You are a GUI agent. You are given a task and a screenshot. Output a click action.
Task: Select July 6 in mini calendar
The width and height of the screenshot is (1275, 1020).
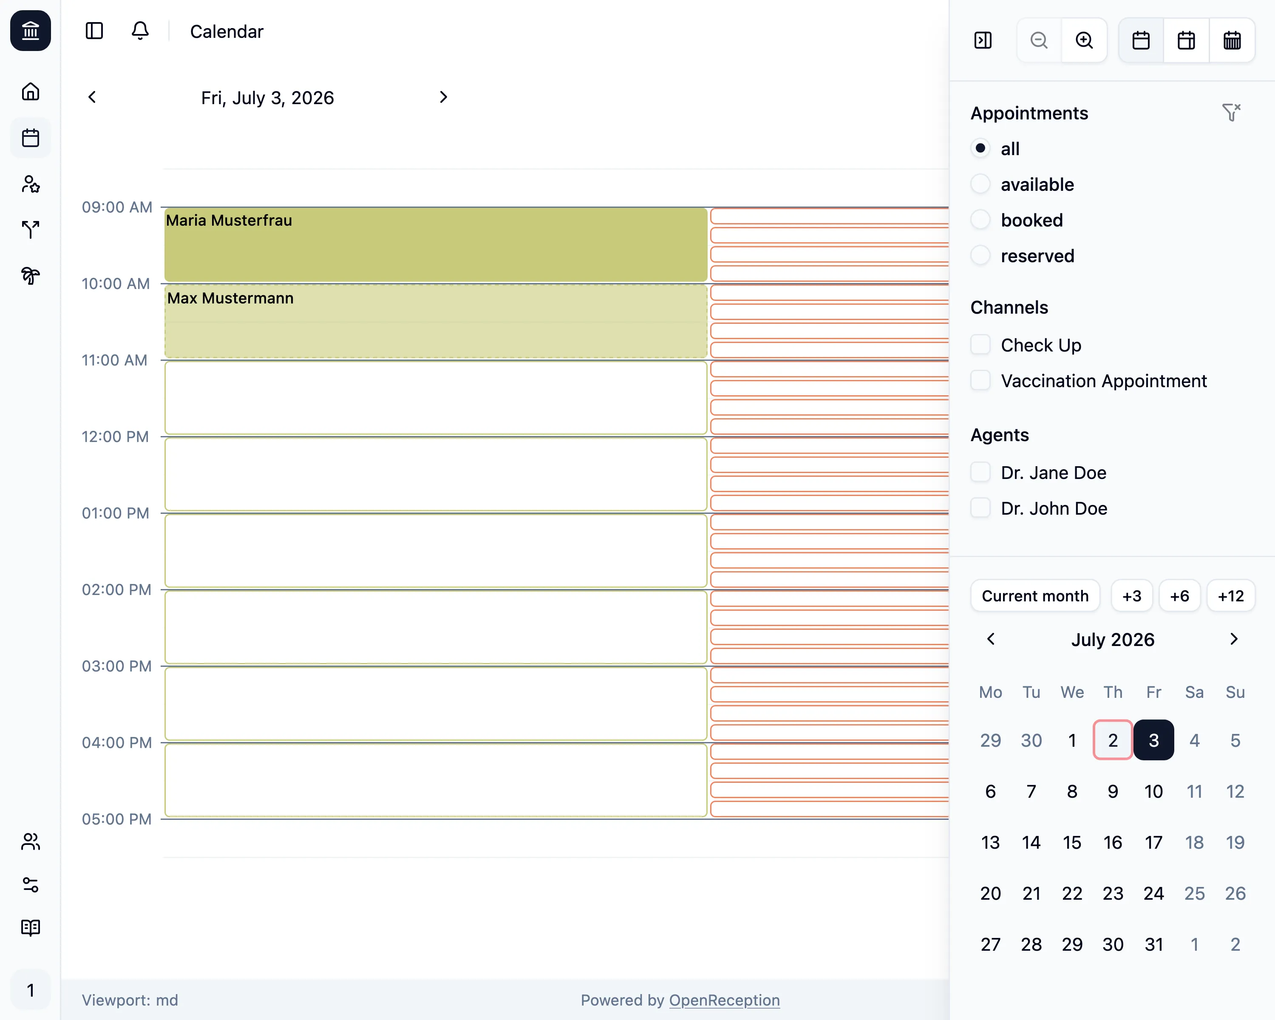tap(991, 791)
